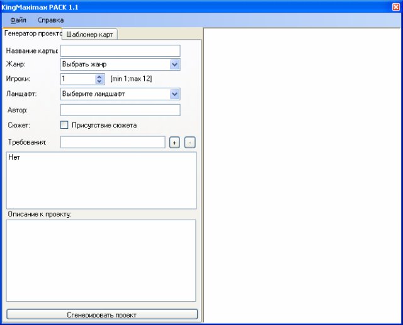The width and height of the screenshot is (403, 325).
Task: Open the Файл menu
Action: [18, 20]
